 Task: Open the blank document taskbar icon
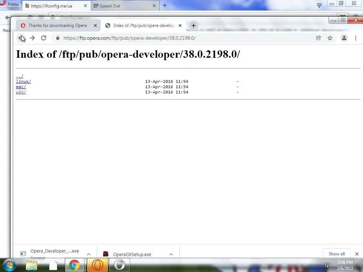[x=53, y=265]
